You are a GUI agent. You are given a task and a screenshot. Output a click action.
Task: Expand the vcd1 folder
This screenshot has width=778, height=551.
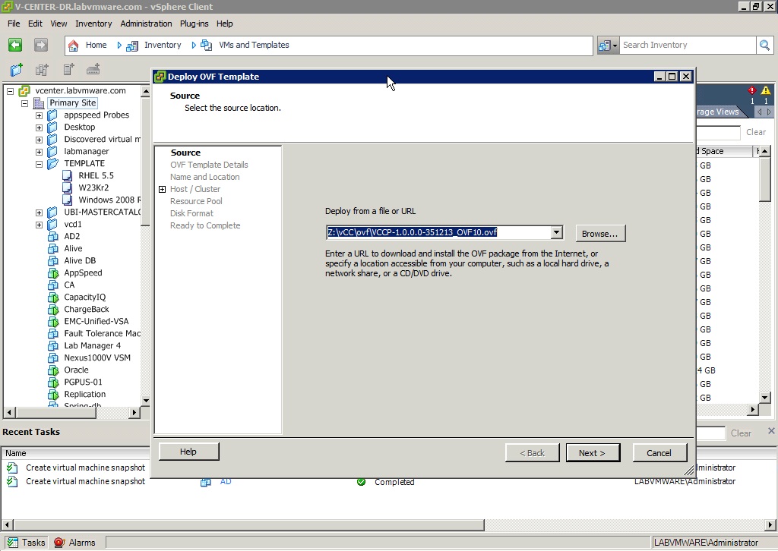(x=39, y=225)
